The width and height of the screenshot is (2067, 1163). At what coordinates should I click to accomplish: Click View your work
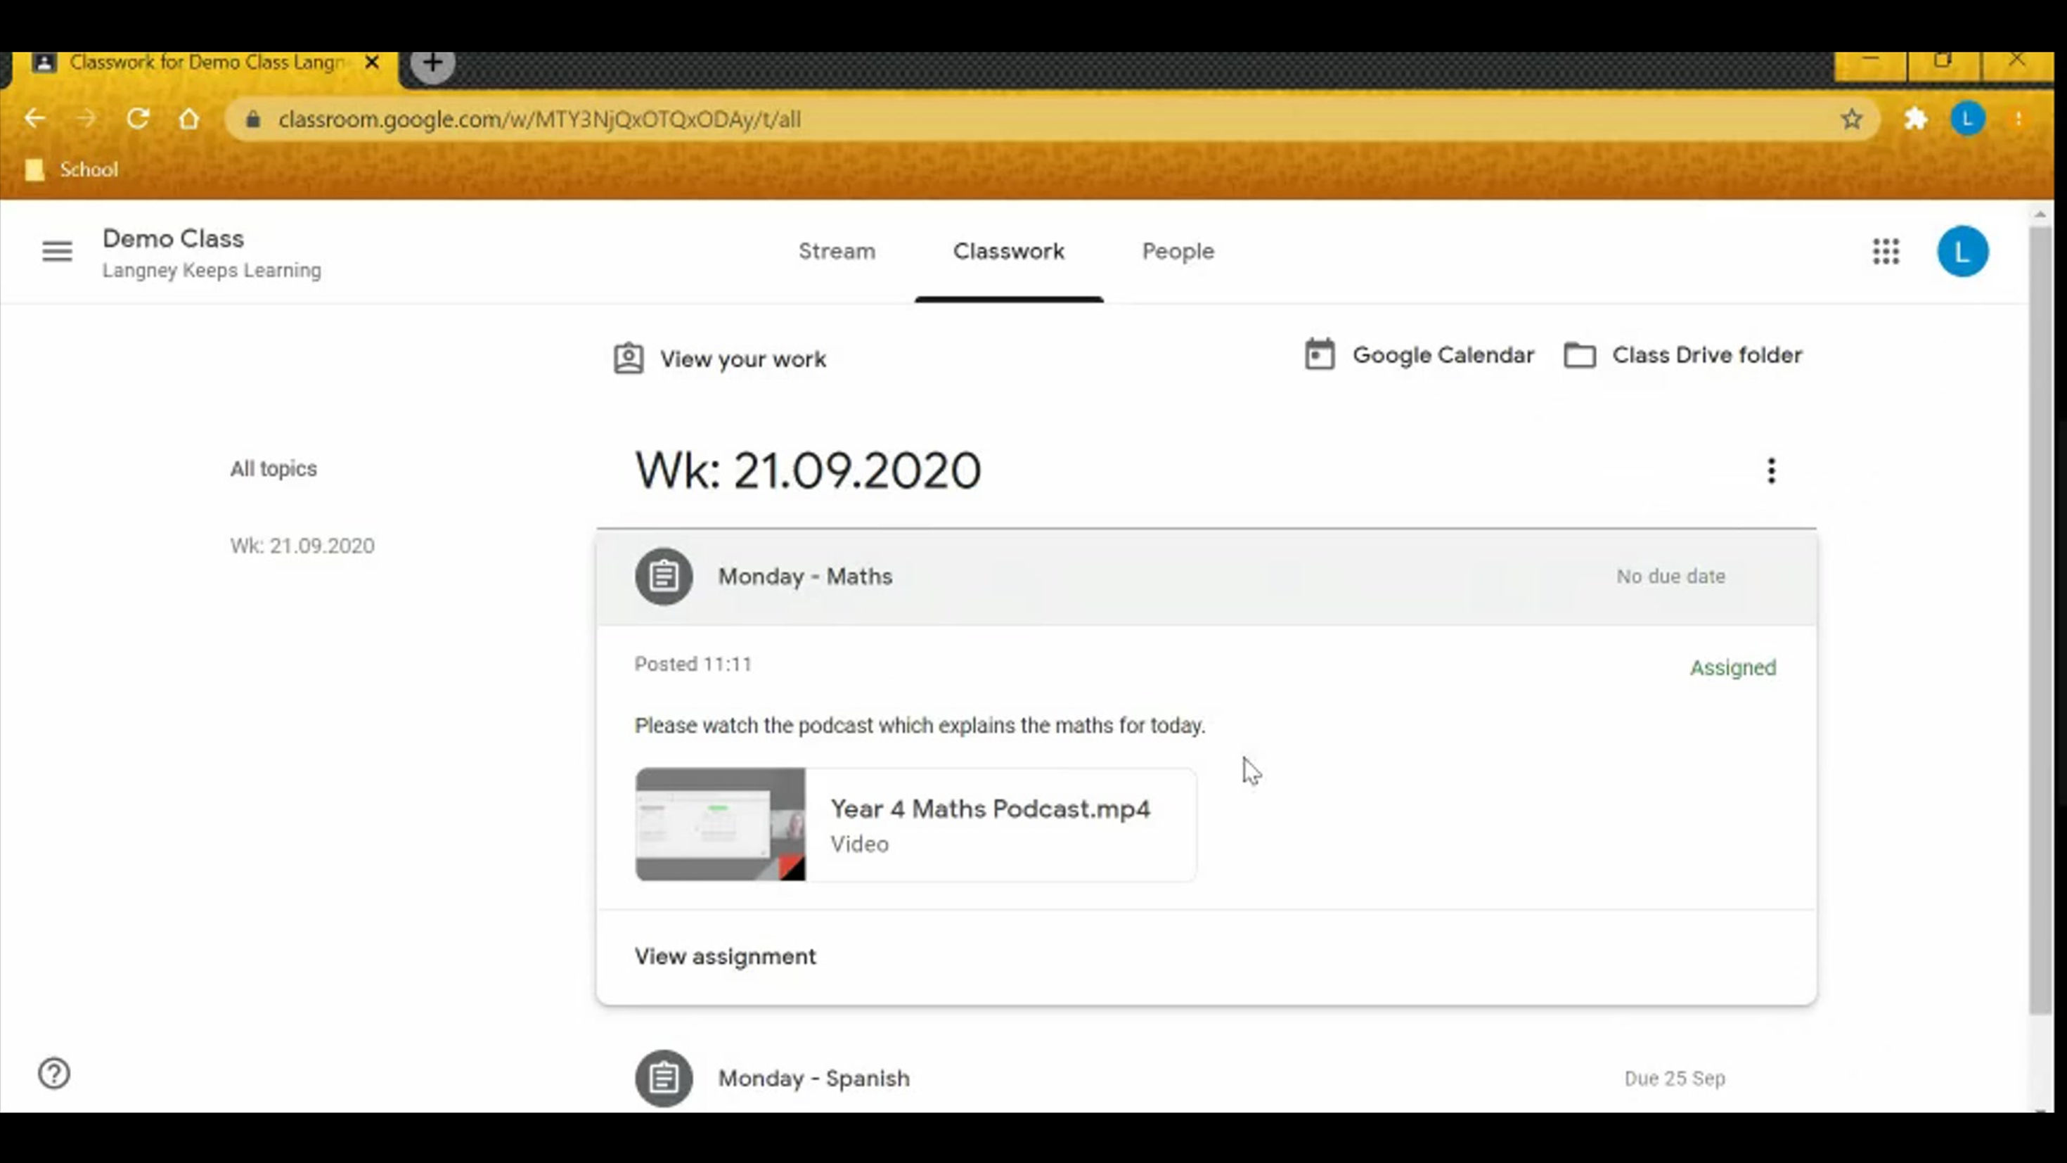coord(720,359)
